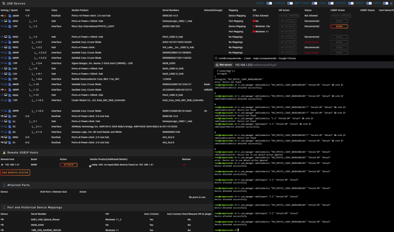Click the USB icon on the 1-9.4 Realtek row

pos(2,79)
